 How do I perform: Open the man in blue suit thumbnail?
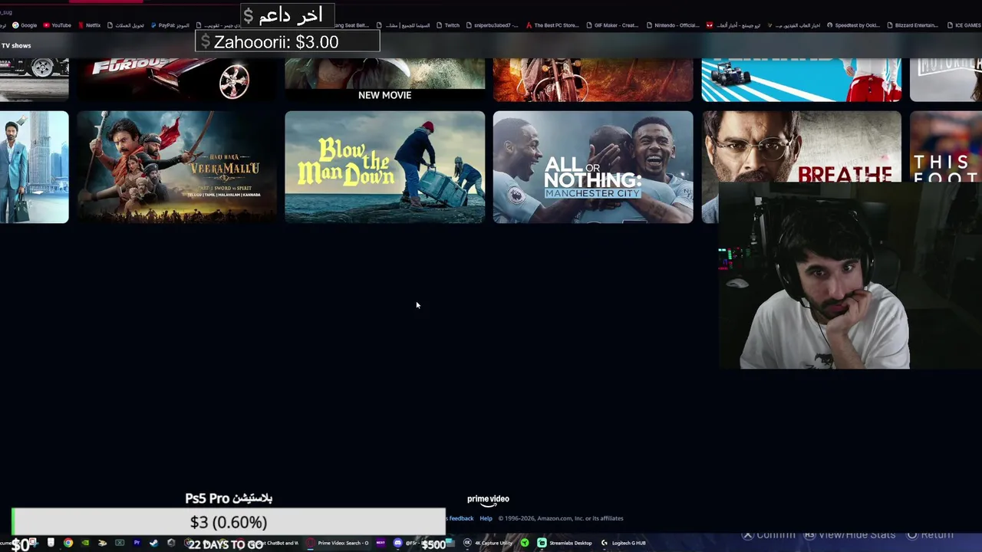(x=34, y=167)
